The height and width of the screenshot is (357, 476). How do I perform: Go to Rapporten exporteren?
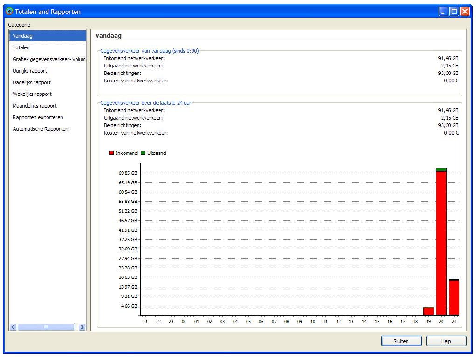(38, 117)
